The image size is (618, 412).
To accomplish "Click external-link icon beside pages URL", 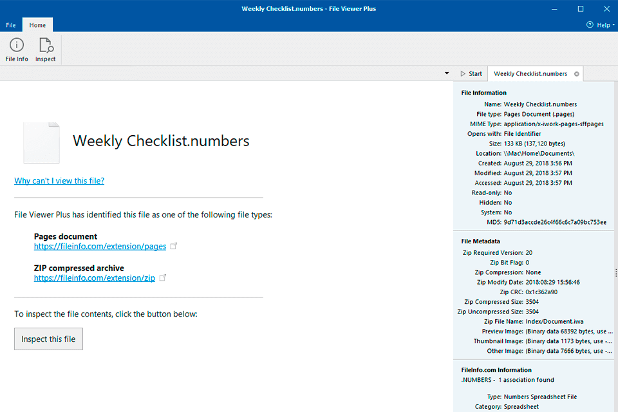I will (173, 246).
